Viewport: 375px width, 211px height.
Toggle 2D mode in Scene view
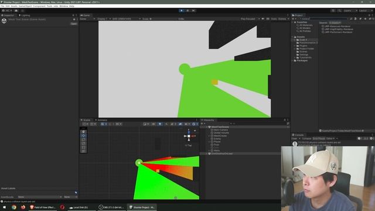[154, 124]
